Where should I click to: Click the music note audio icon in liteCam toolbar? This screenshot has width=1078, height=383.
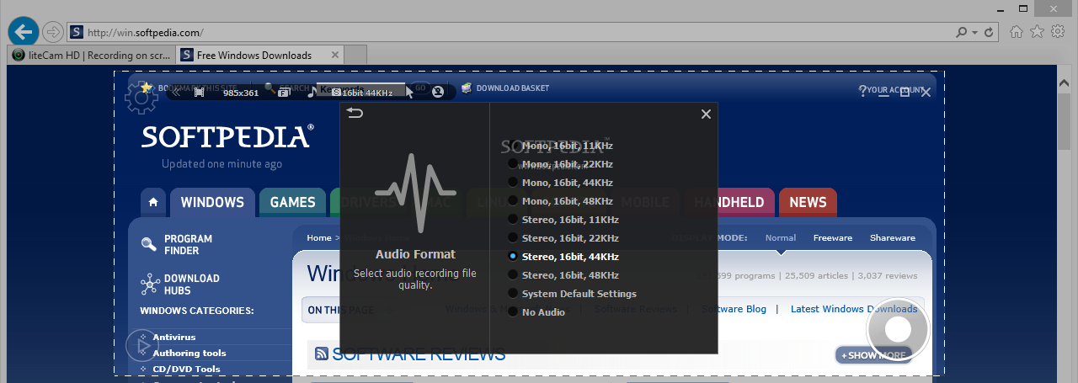click(x=311, y=92)
